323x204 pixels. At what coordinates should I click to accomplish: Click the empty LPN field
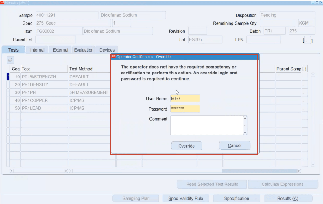(x=263, y=40)
